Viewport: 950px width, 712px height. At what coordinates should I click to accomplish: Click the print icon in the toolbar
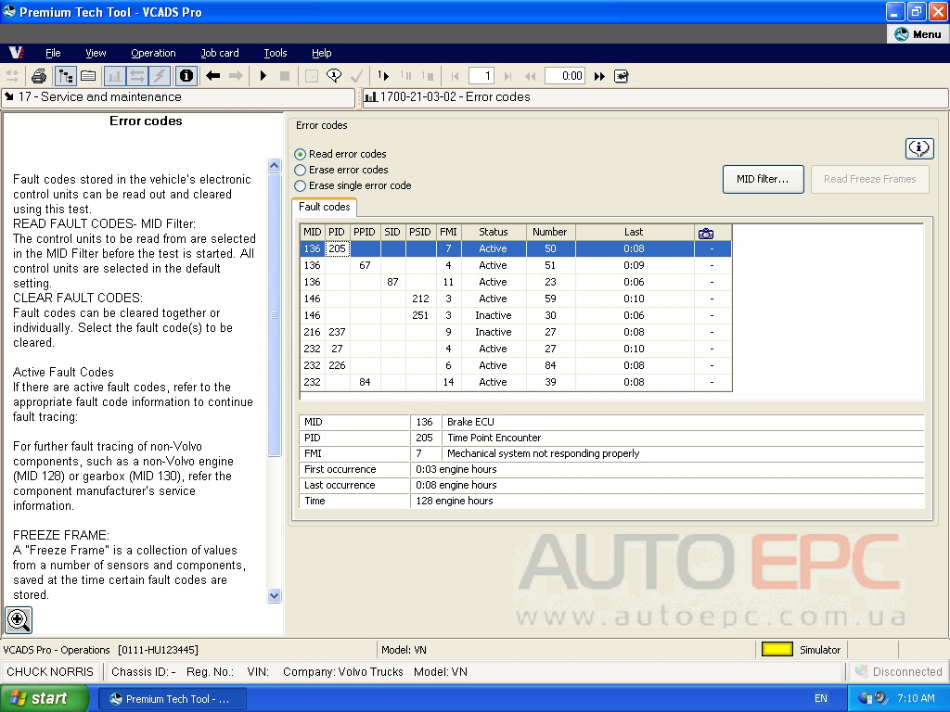click(39, 76)
